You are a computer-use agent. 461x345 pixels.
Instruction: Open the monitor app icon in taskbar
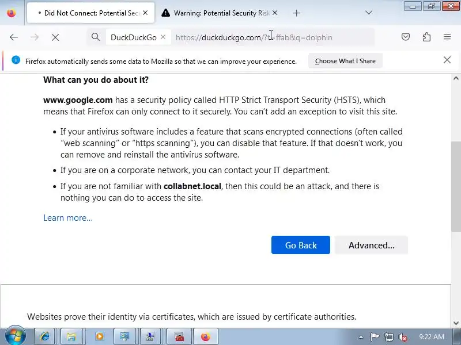[x=124, y=336]
